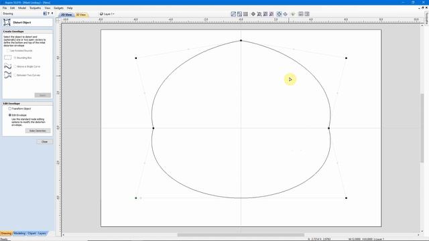Click the highlighted blue diamond snapping icon
The height and width of the screenshot is (241, 429).
pyautogui.click(x=279, y=14)
